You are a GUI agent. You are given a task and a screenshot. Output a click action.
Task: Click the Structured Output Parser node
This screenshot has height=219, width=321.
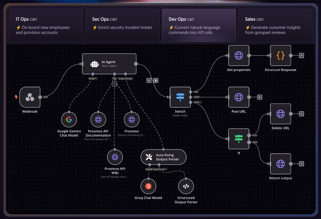(186, 186)
